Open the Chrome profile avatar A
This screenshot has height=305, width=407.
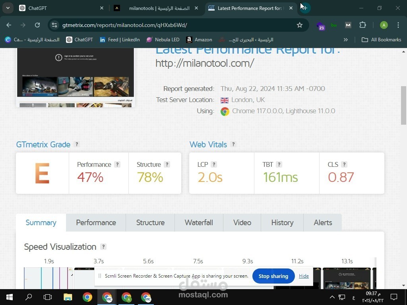coord(384,25)
